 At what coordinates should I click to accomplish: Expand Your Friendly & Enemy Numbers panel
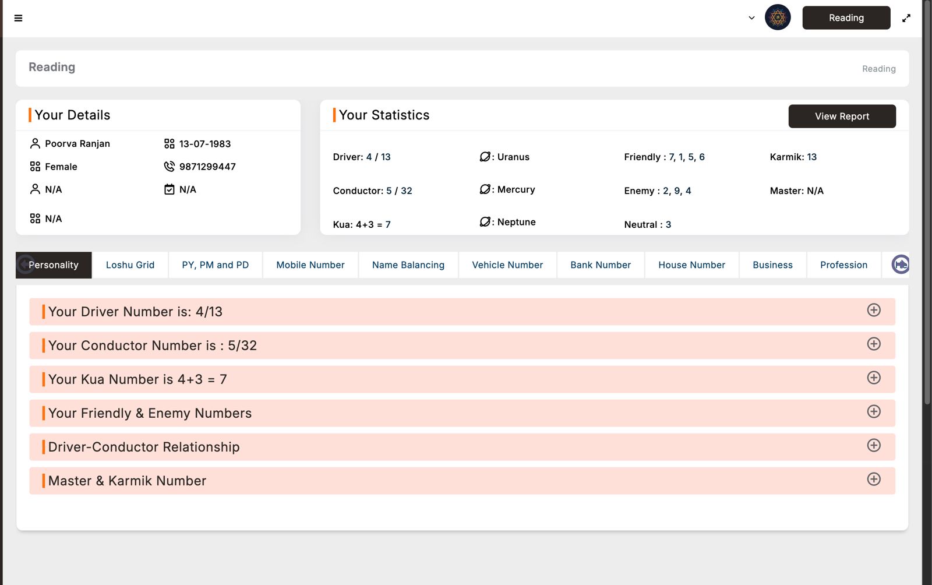click(873, 412)
